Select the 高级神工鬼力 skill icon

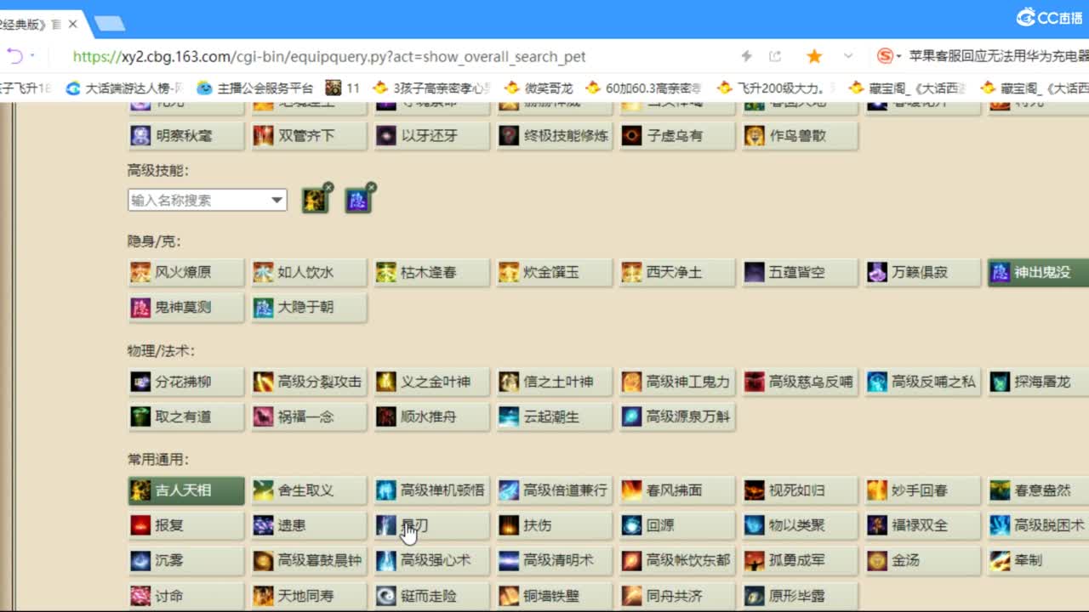coord(632,382)
